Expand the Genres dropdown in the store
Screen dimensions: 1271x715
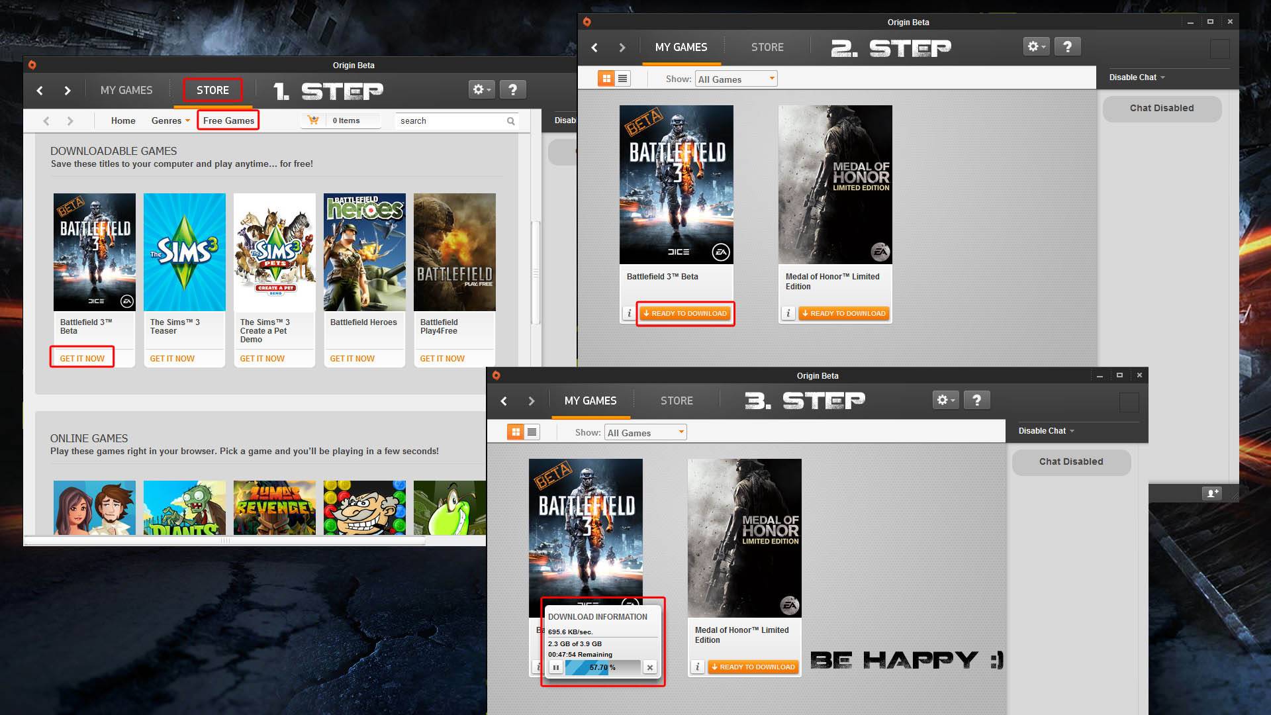170,120
